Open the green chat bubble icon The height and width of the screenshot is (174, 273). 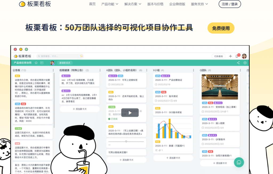(239, 162)
